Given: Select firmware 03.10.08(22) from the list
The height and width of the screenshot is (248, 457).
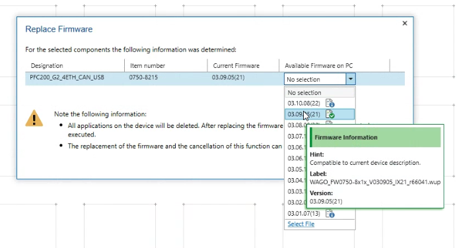Looking at the screenshot, I should pos(320,104).
